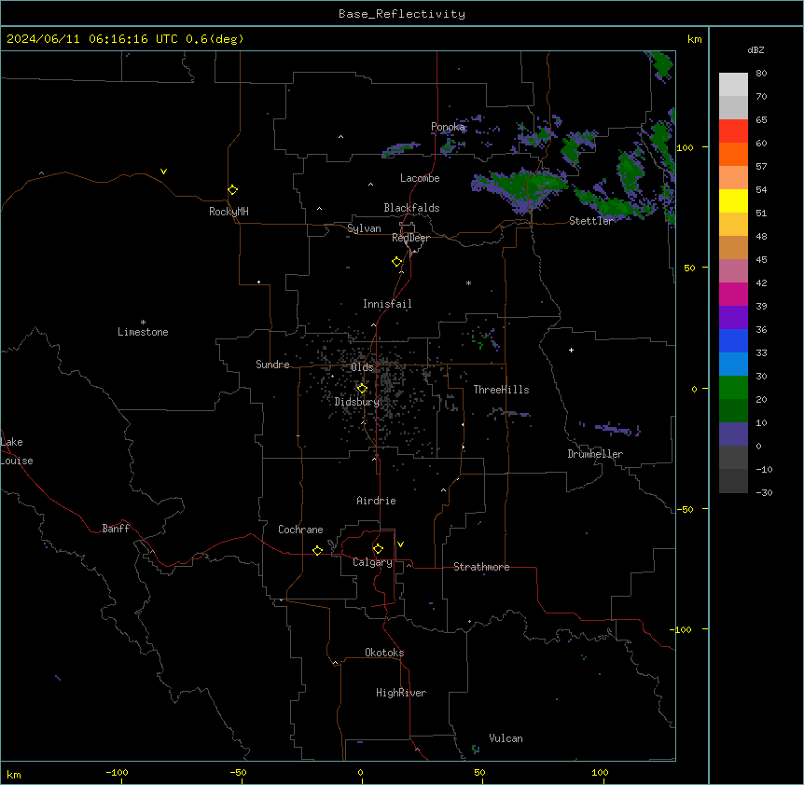Select the Ponoka city label
The image size is (804, 785).
tap(448, 127)
